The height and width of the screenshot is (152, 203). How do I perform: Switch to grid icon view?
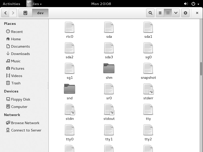(168, 13)
